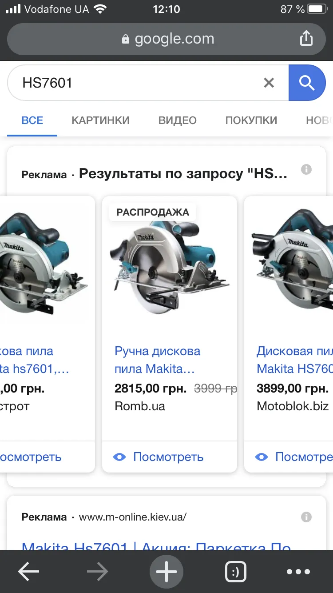333x593 pixels.
Task: Open Ручна дискова пила Makita link
Action: point(158,360)
